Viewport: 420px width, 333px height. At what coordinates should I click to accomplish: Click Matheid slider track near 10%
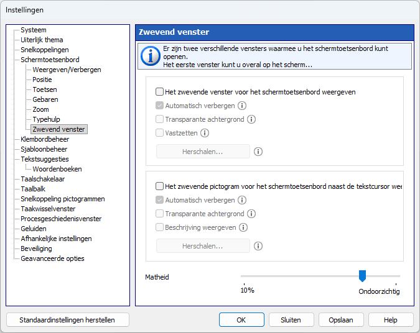pyautogui.click(x=245, y=276)
